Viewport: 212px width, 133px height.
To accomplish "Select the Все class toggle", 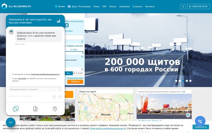I will pyautogui.click(x=69, y=73).
